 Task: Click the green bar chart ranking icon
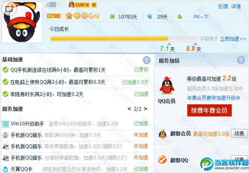pyautogui.click(x=180, y=16)
